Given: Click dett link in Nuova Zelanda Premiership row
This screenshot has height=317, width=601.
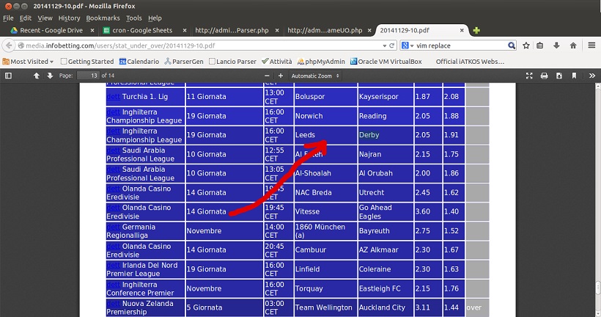Looking at the screenshot, I should [114, 304].
